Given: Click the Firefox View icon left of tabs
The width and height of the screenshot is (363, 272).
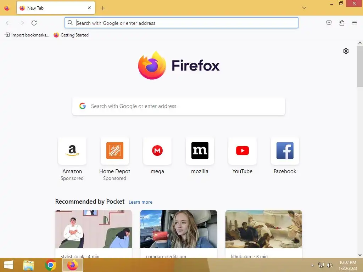Looking at the screenshot, I should [x=7, y=8].
